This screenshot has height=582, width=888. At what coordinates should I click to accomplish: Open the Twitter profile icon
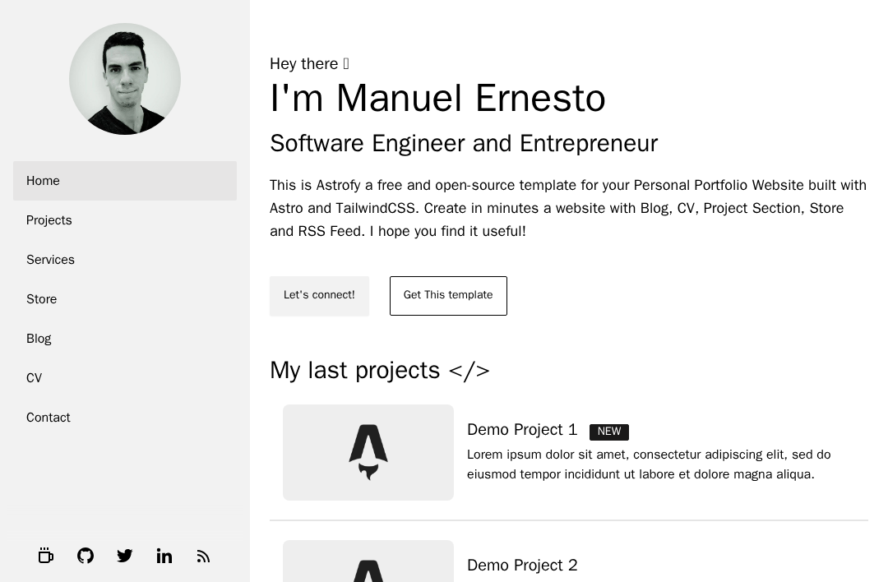click(125, 557)
